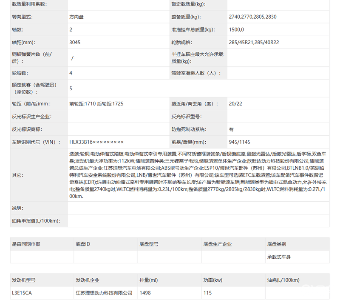Select trailer mass value 1500,0
The width and height of the screenshot is (340, 300).
click(236, 30)
